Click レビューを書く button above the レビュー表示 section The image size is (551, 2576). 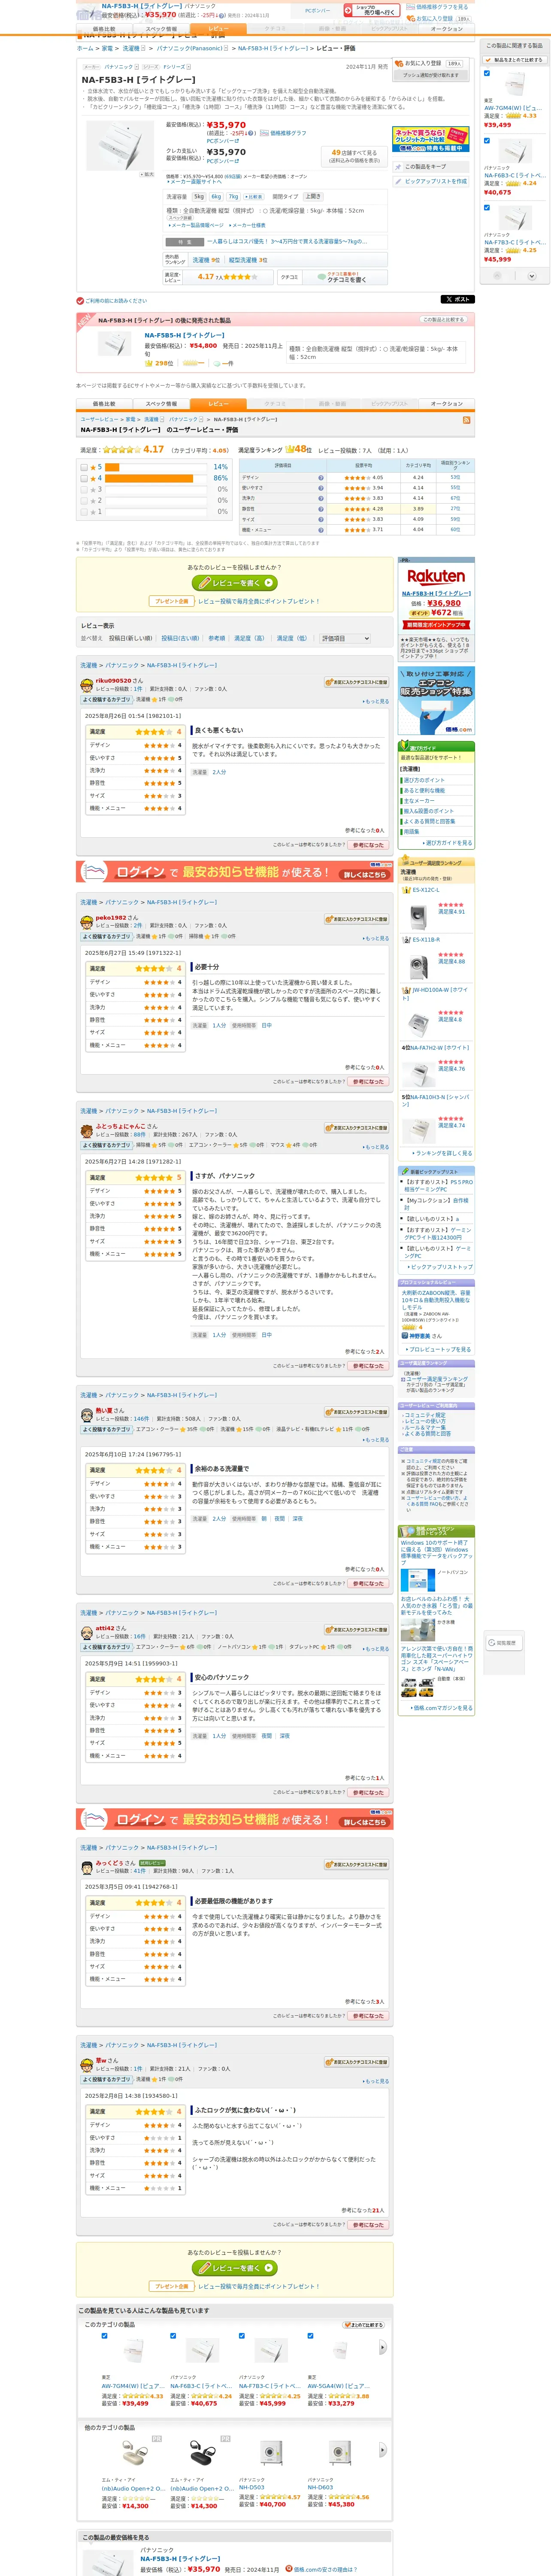[x=235, y=582]
